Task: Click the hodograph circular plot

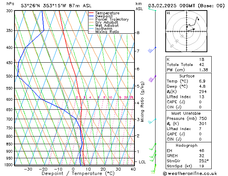Action: point(186,31)
